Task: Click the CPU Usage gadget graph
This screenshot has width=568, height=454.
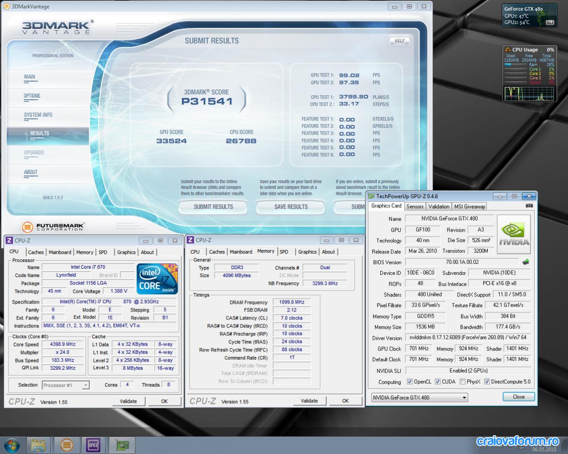Action: pos(529,94)
